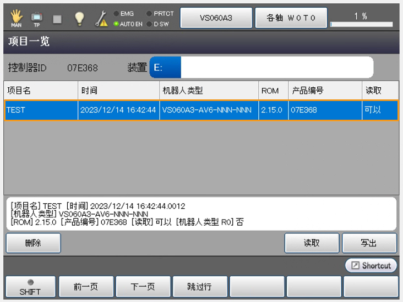This screenshot has width=403, height=302.
Task: Open the Shortcut button
Action: coord(371,265)
